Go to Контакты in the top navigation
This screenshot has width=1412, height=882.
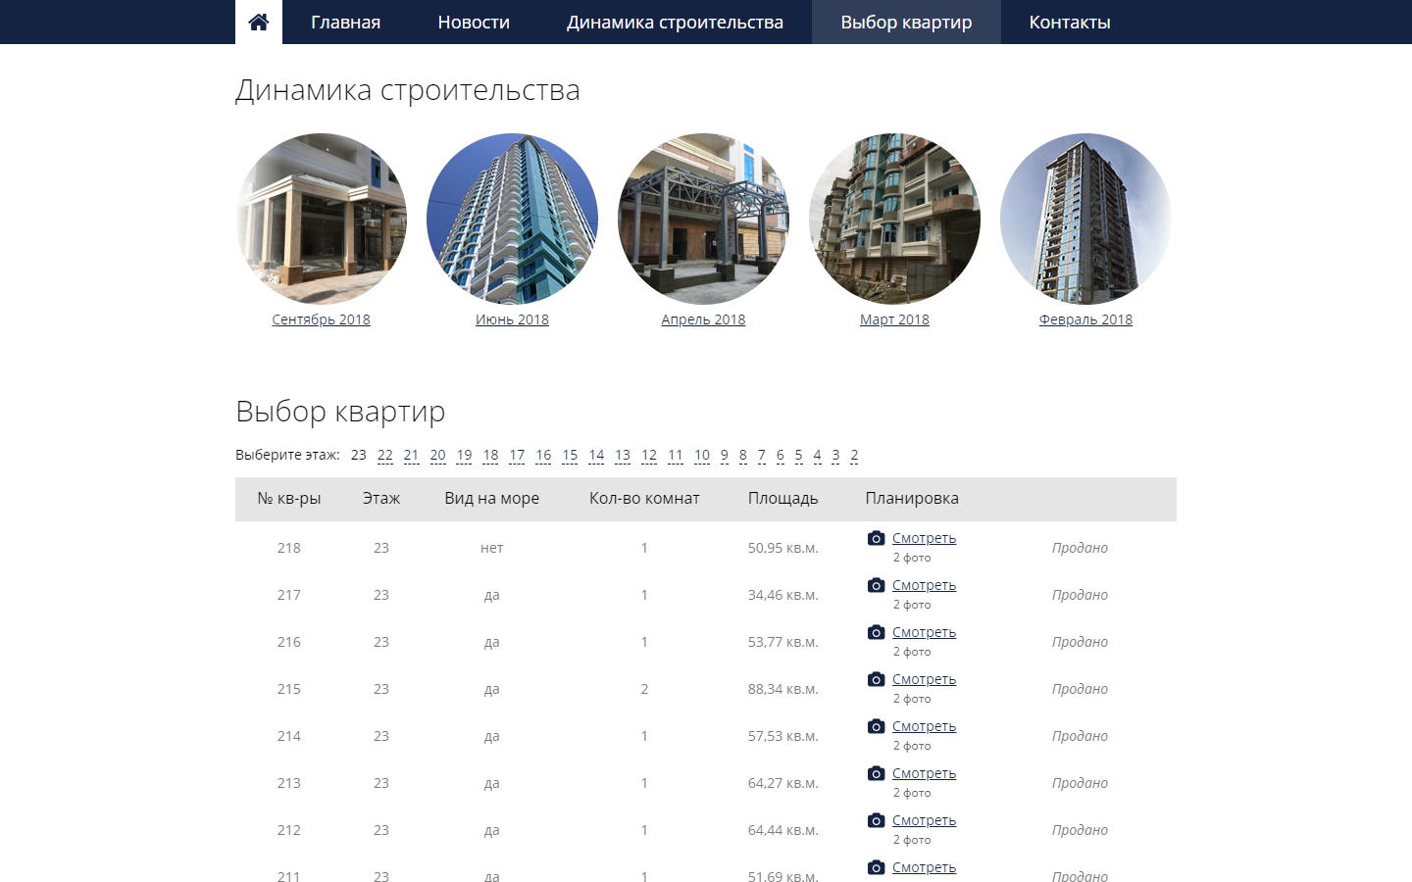tap(1069, 22)
